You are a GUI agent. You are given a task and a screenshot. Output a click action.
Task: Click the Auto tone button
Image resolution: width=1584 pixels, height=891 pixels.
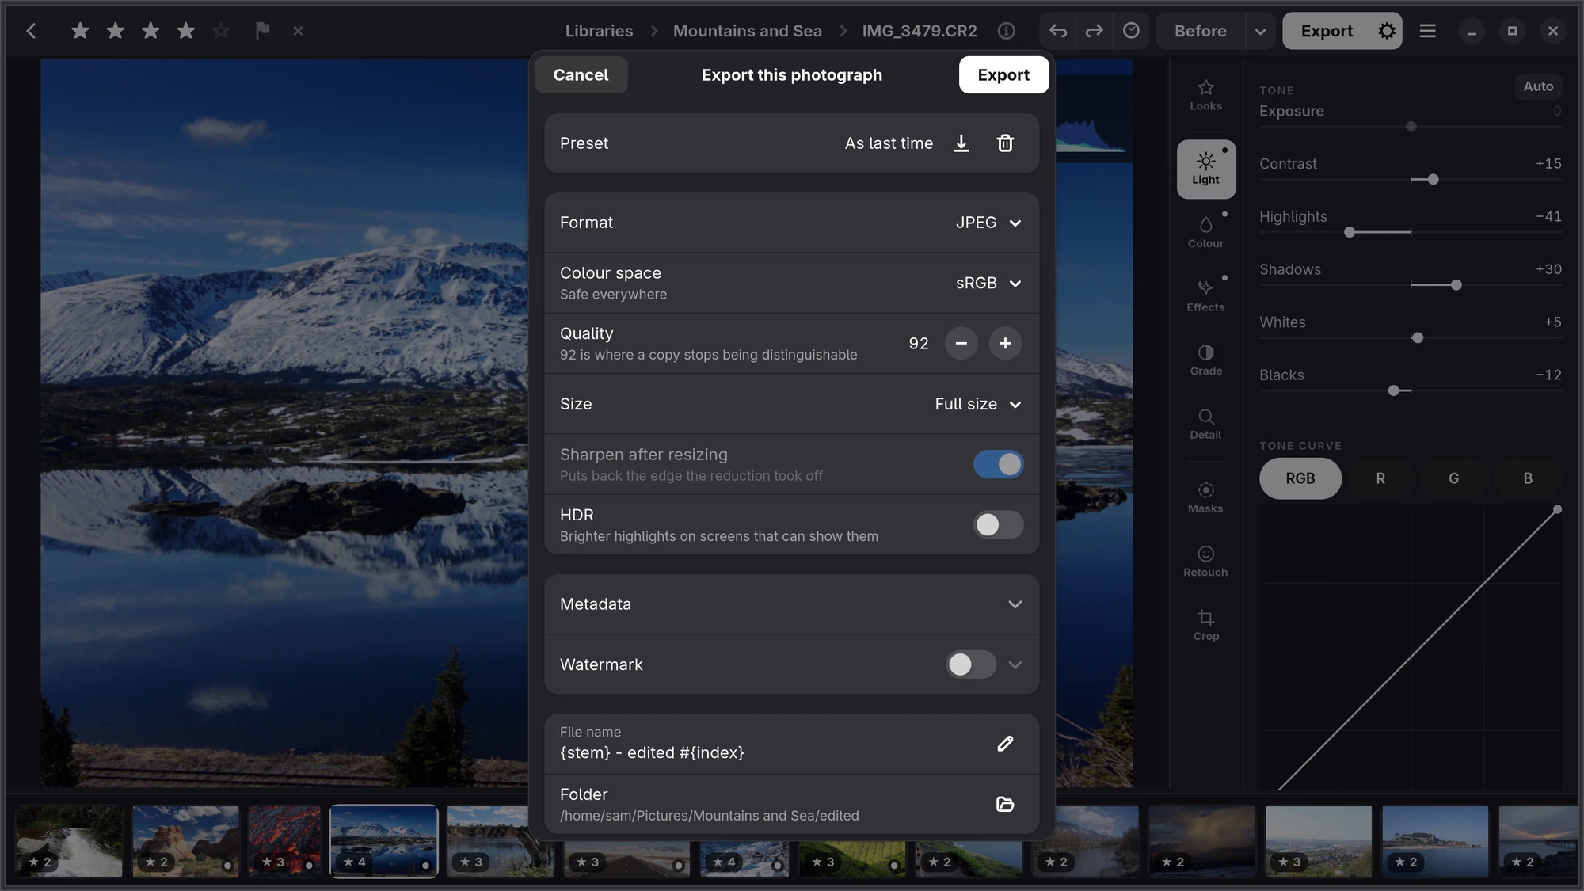coord(1538,86)
